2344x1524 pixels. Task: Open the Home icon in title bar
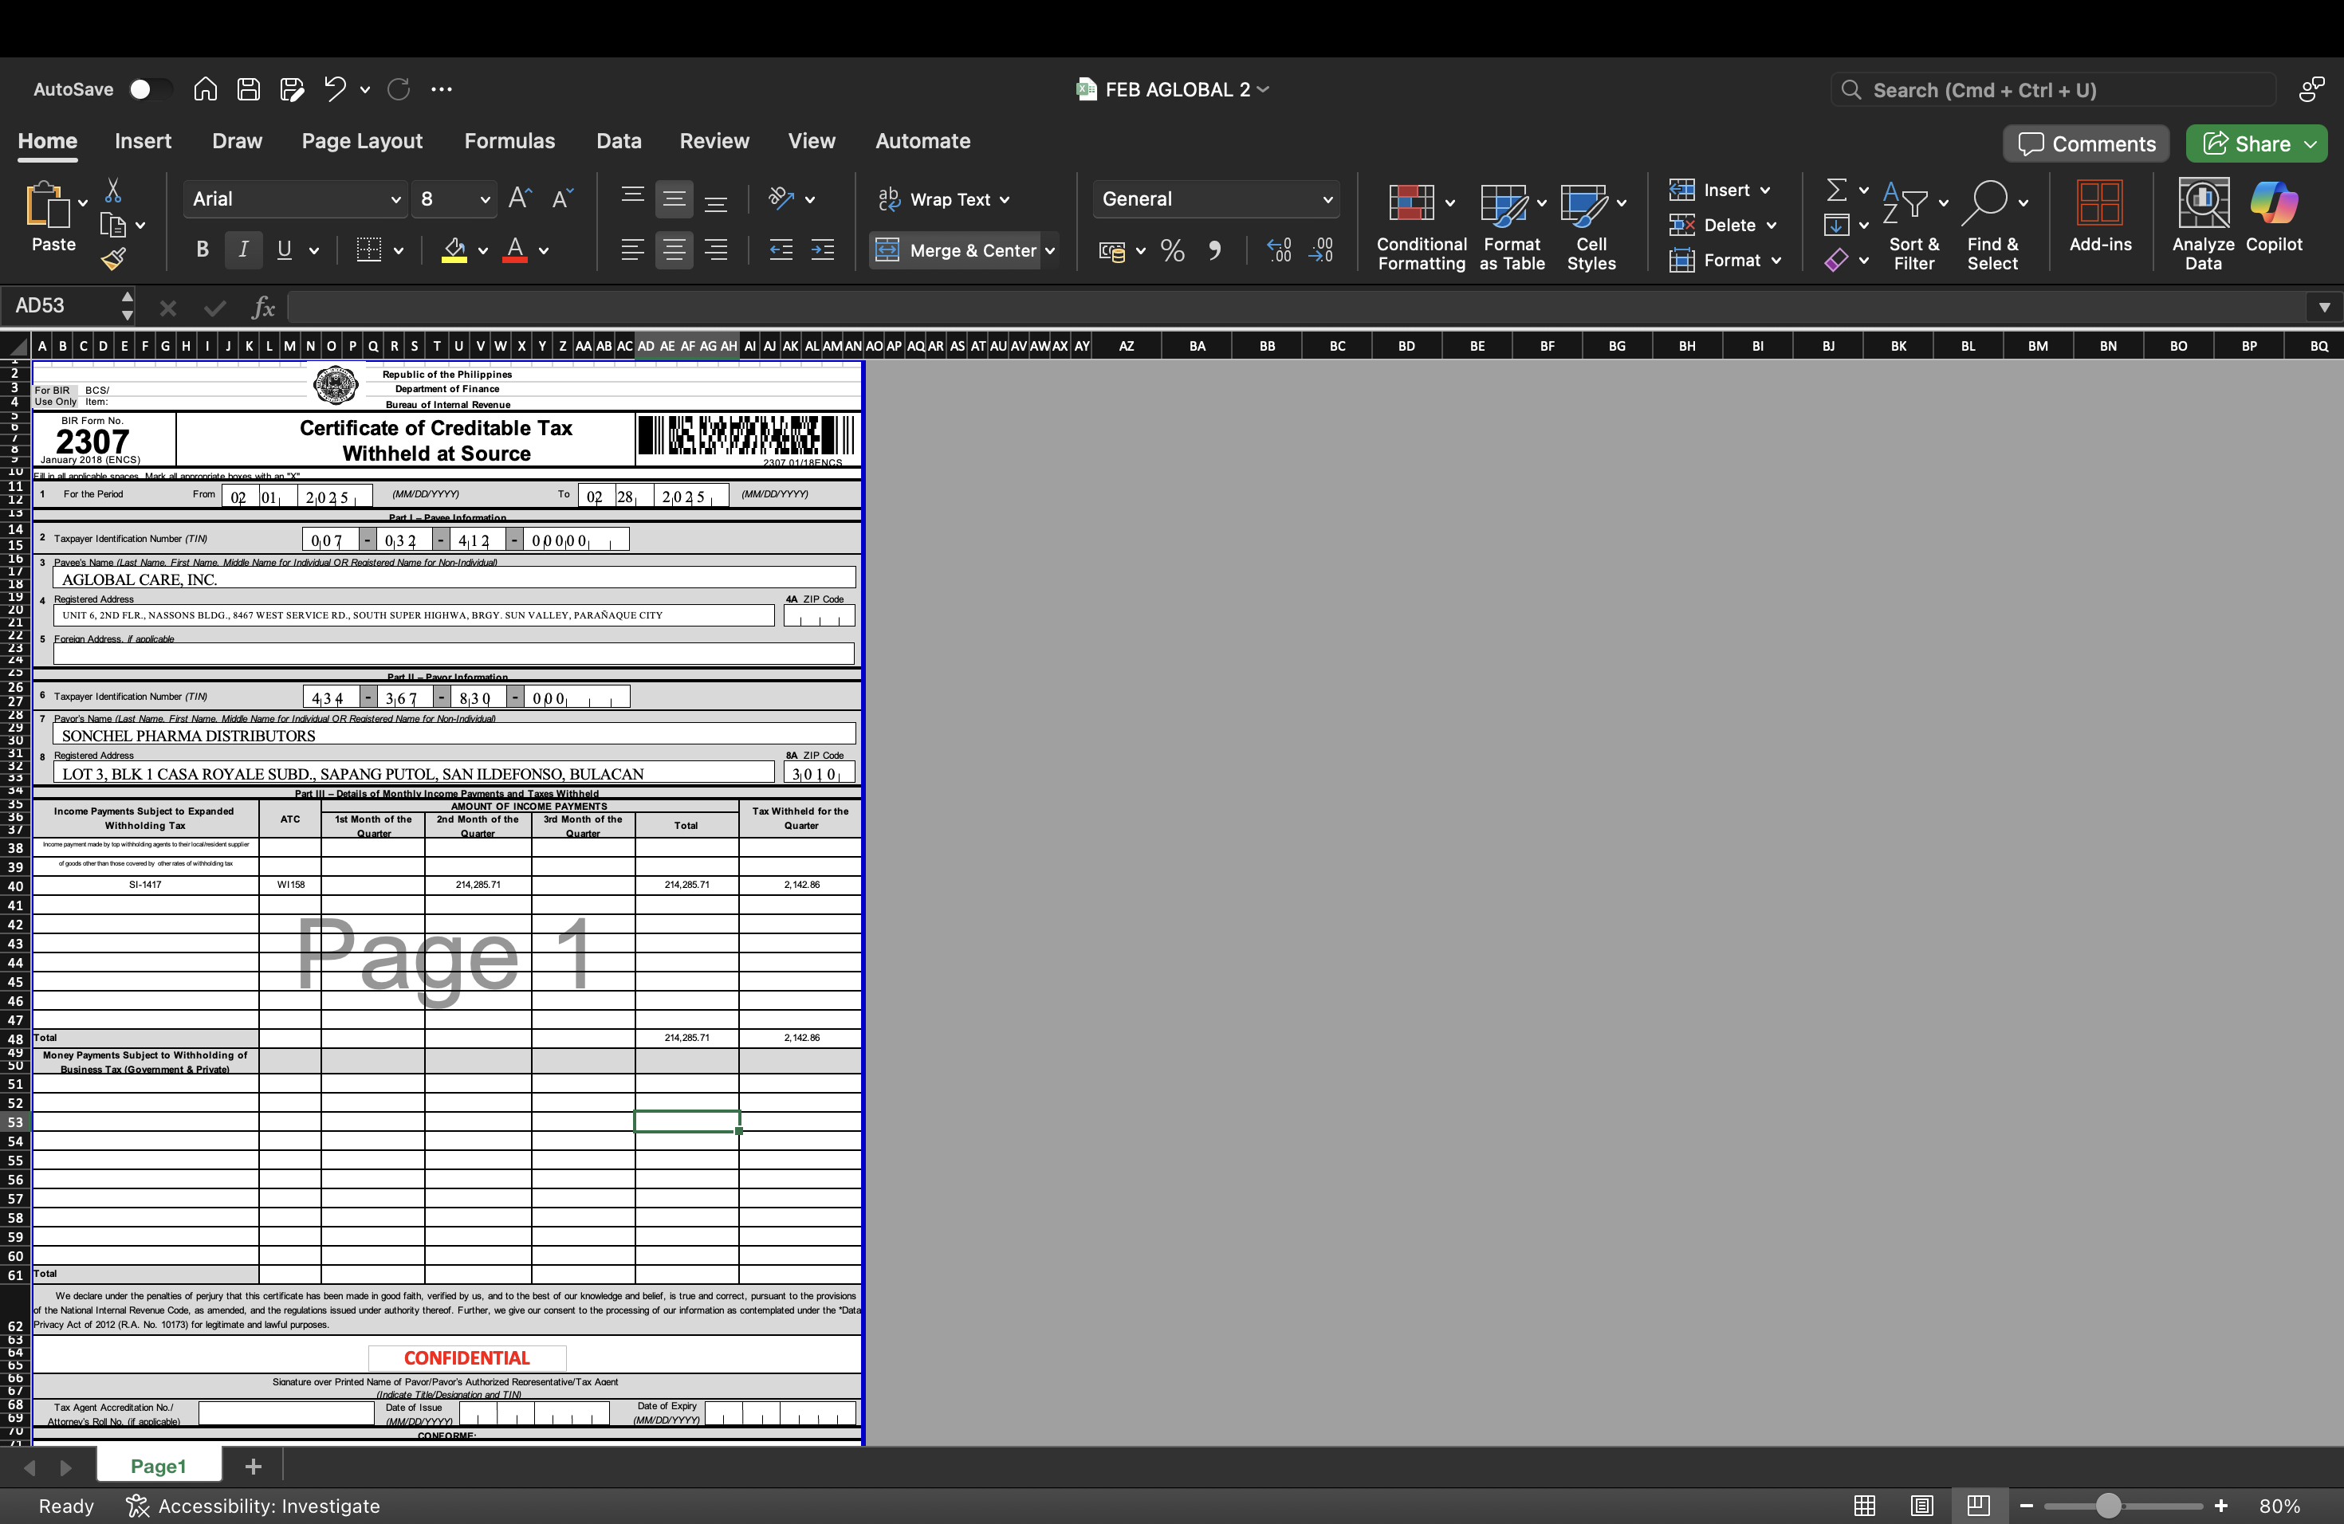coord(205,89)
